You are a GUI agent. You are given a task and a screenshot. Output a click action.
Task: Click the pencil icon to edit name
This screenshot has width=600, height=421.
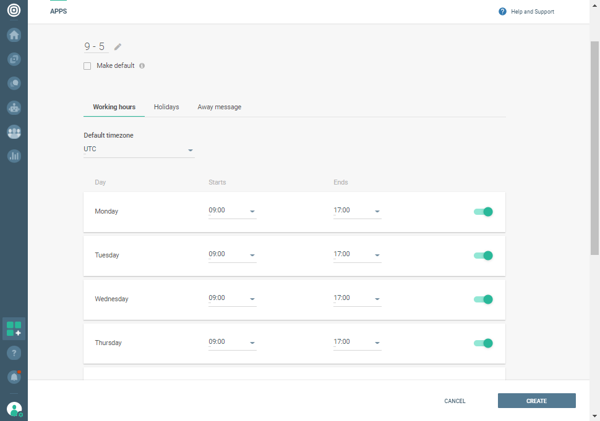pos(118,47)
